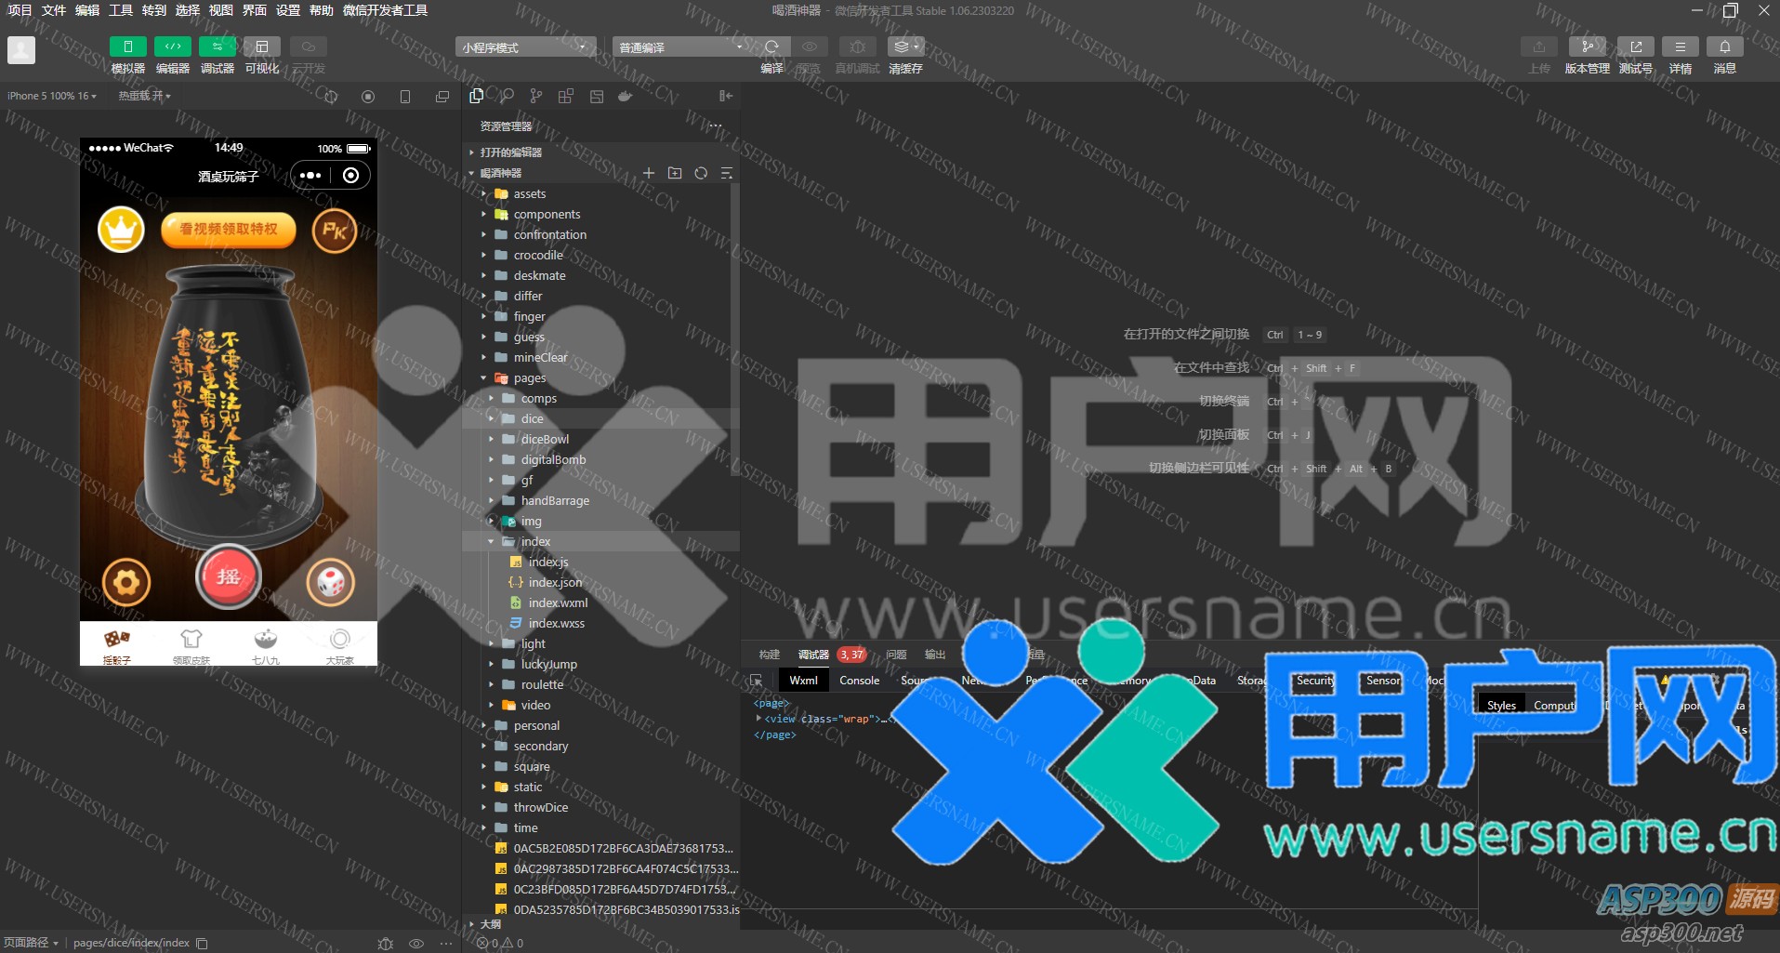Screen dimensions: 1780x953
Task: Open the 详情 details icon
Action: click(1680, 46)
